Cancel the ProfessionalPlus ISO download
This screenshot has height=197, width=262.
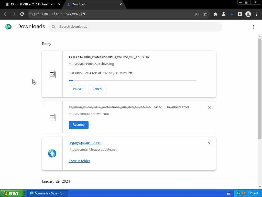pyautogui.click(x=97, y=89)
